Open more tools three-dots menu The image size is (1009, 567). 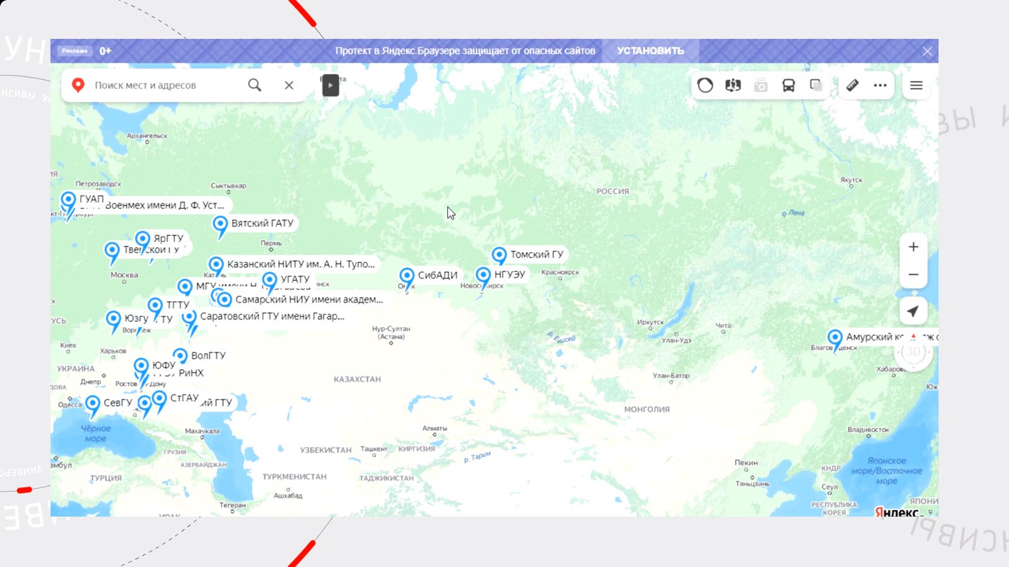880,85
